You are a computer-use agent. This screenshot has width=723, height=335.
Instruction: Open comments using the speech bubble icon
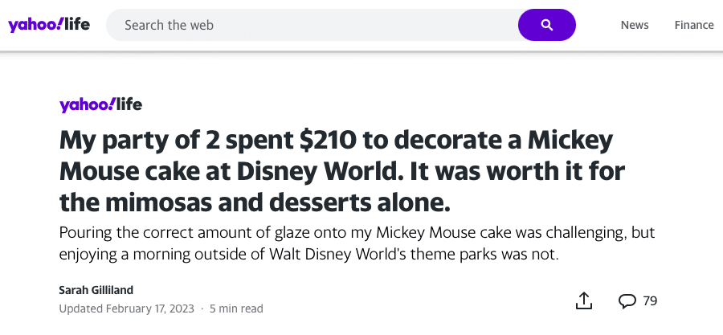click(627, 301)
